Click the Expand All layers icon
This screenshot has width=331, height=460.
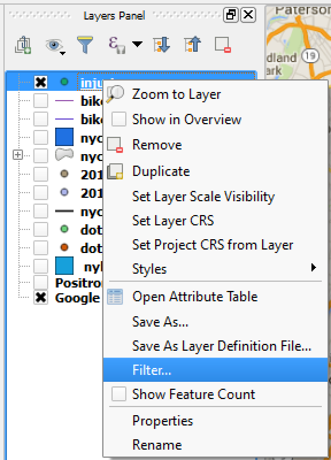click(x=161, y=45)
